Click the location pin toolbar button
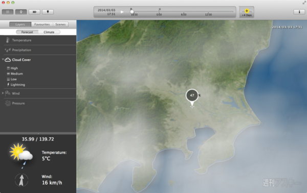 point(21,12)
